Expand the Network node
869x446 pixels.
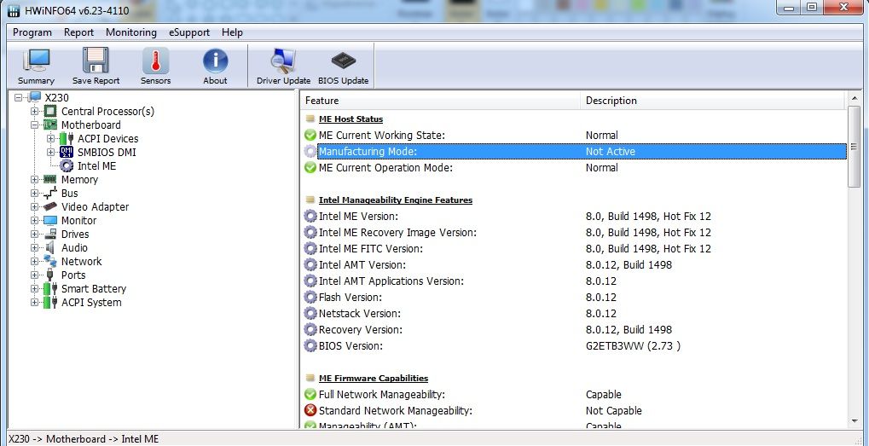(x=35, y=261)
